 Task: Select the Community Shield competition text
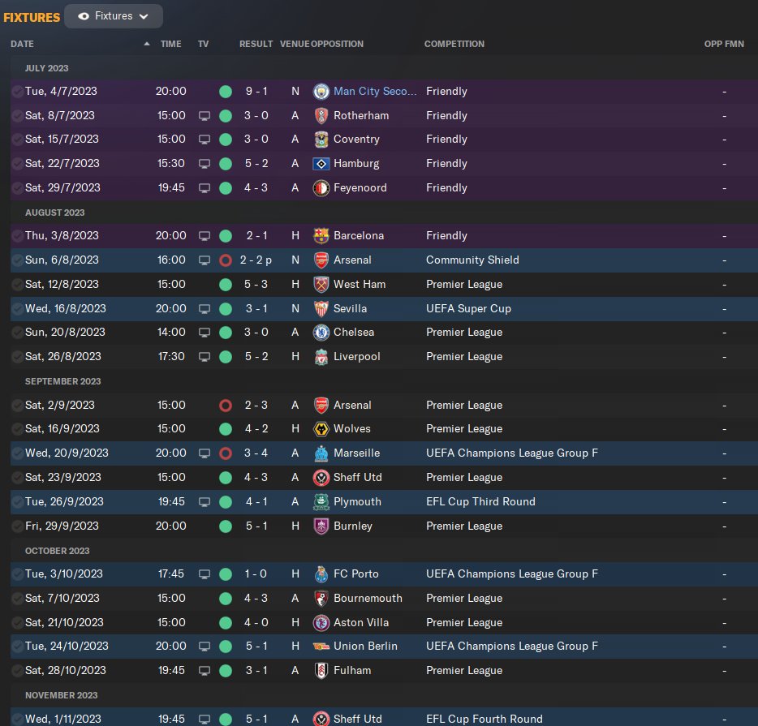click(x=472, y=260)
